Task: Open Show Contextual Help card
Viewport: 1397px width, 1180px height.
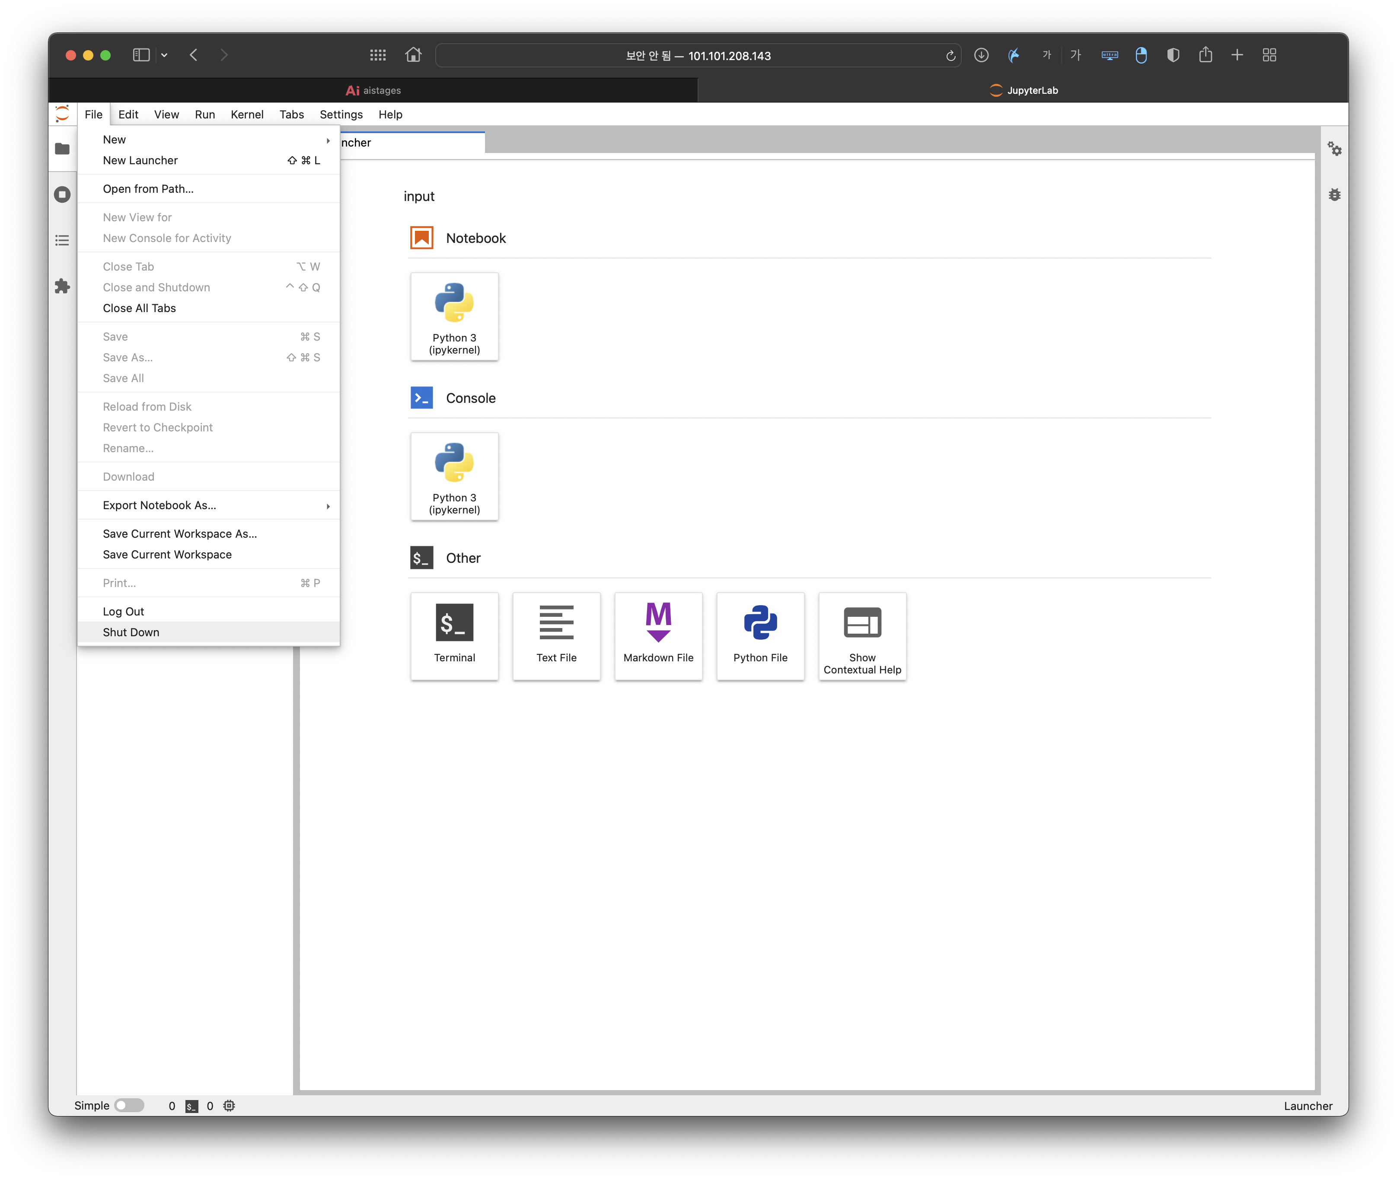Action: pyautogui.click(x=862, y=636)
